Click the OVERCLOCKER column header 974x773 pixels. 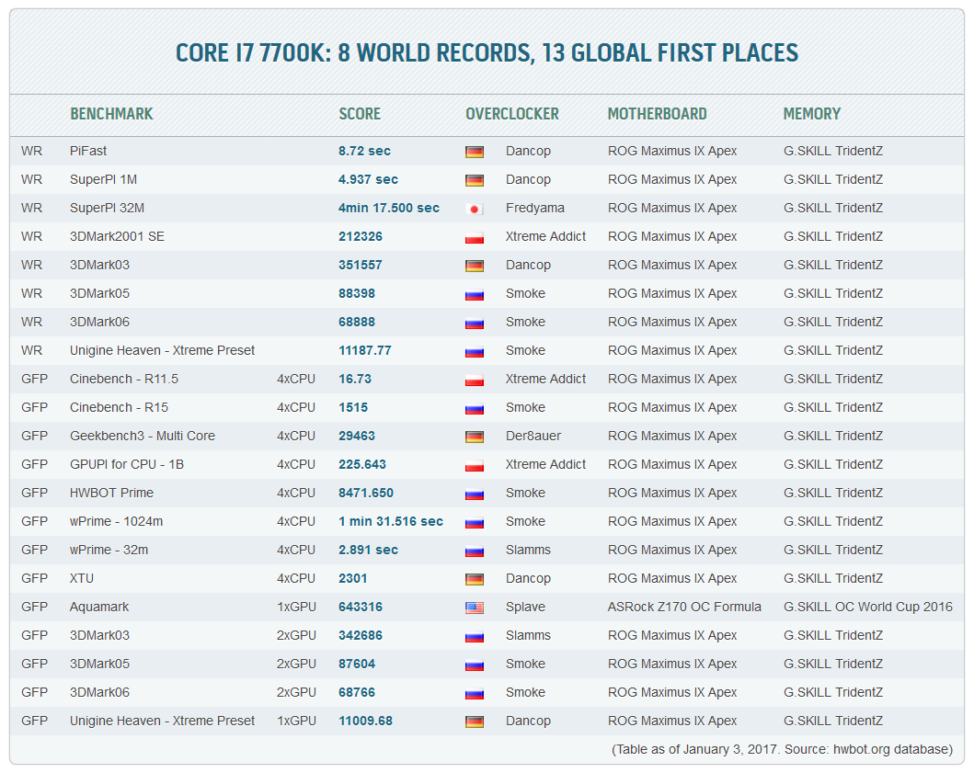(512, 114)
